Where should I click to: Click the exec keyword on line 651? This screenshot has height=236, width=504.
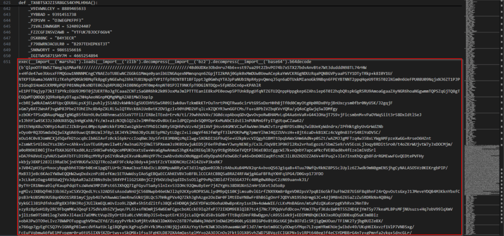pos(23,63)
